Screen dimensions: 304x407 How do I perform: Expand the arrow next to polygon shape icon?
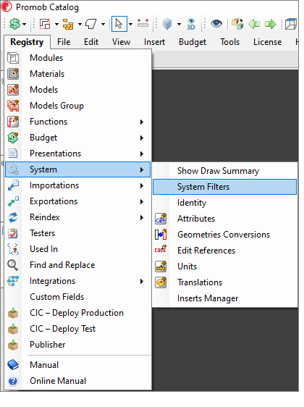pos(104,25)
